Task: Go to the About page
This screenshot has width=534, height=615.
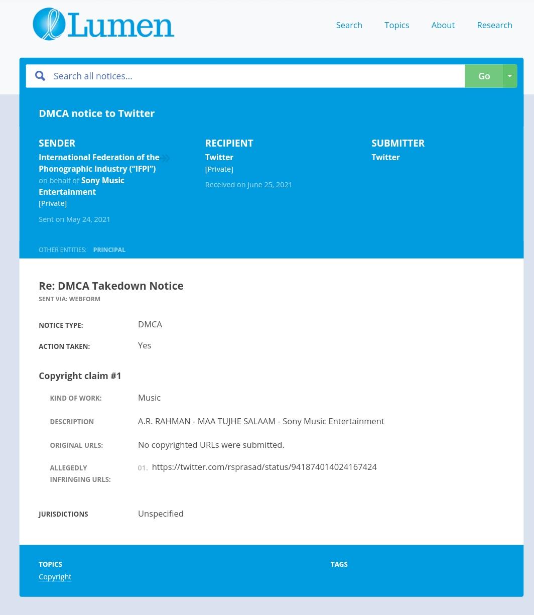Action: tap(443, 25)
